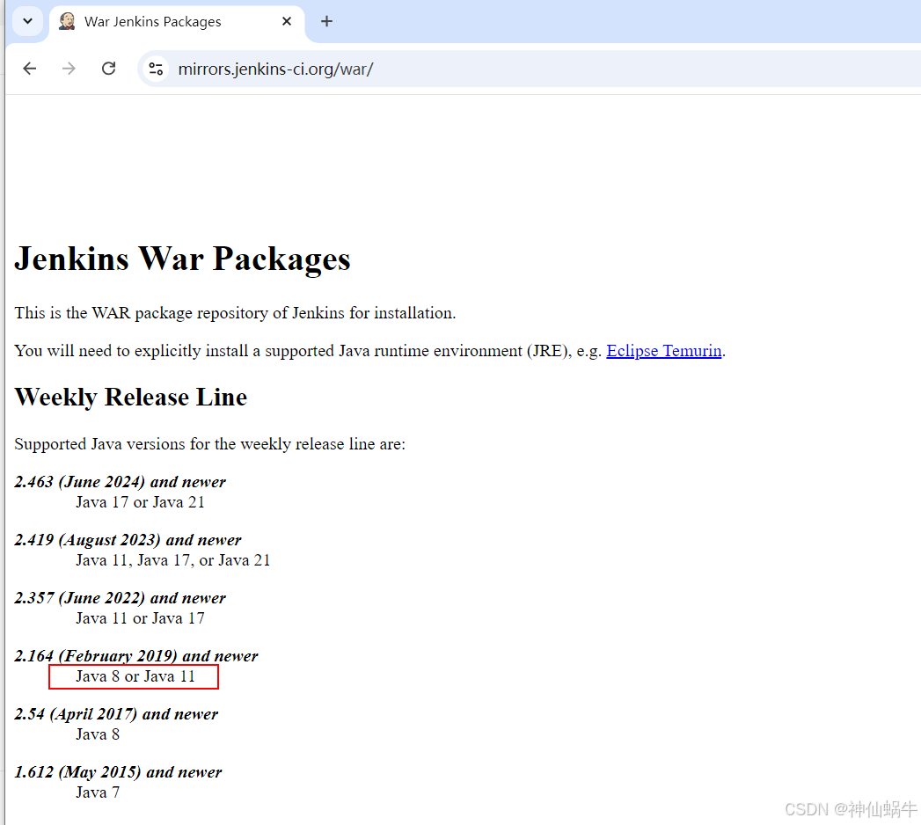Click the Weekly Release Line heading

pos(131,398)
